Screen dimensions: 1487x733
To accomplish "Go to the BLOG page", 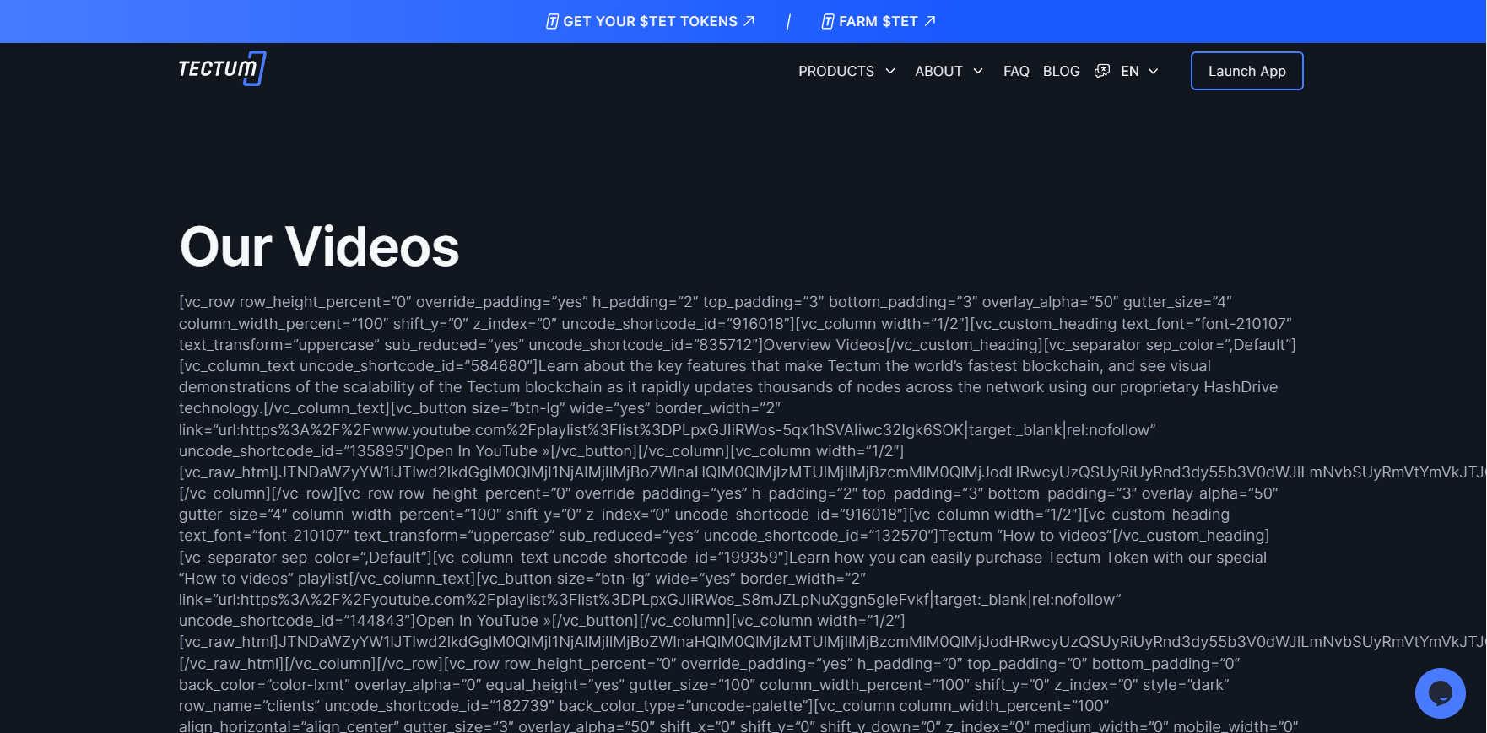I will (x=1061, y=72).
